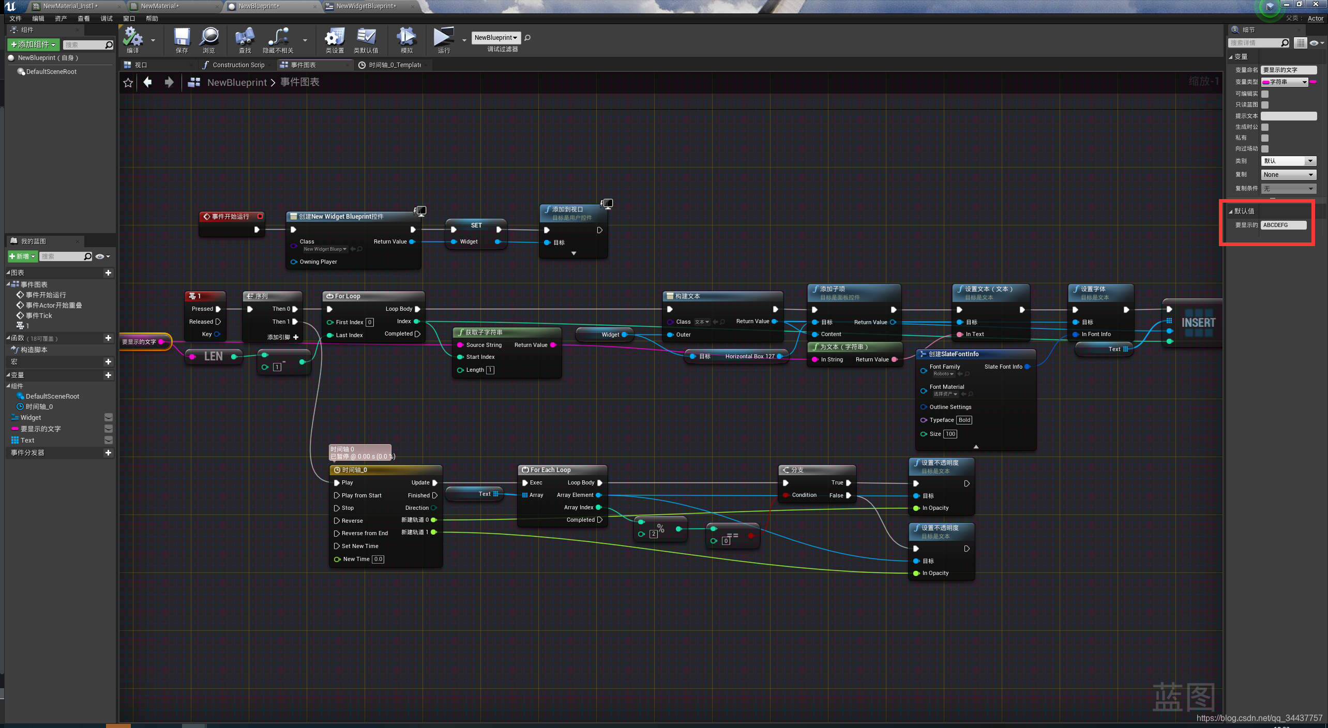This screenshot has width=1328, height=728.
Task: Click the 事件开始运行 event node header
Action: click(232, 217)
